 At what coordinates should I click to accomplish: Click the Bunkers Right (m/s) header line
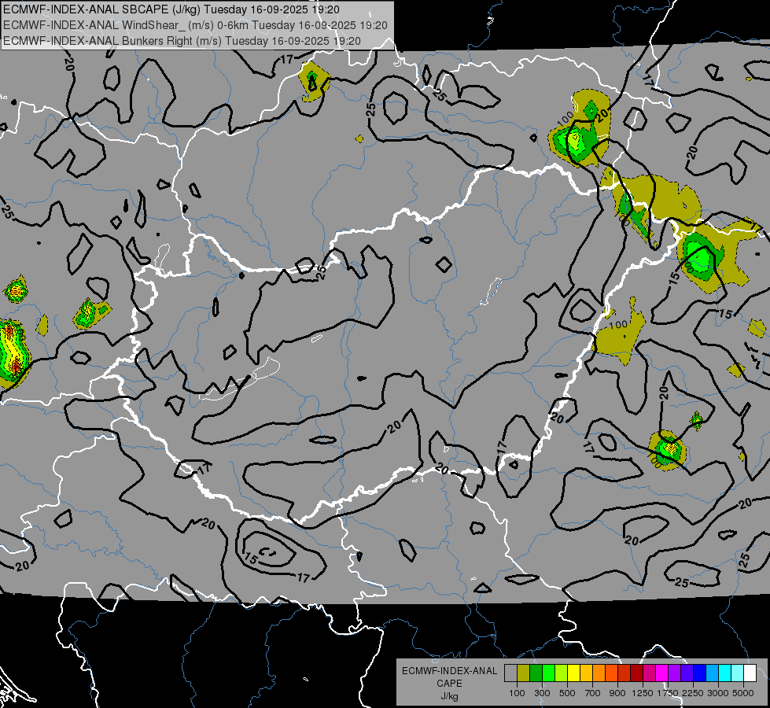click(182, 41)
